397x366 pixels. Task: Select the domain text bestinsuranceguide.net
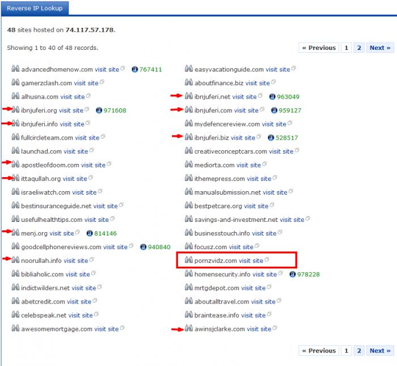(56, 206)
